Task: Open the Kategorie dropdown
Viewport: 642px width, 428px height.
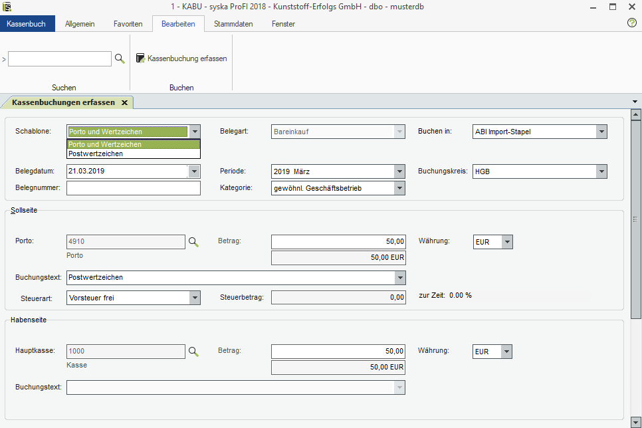Action: pos(399,188)
